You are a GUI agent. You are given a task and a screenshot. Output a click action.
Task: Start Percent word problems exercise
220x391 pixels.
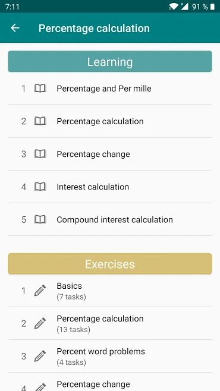coord(110,356)
